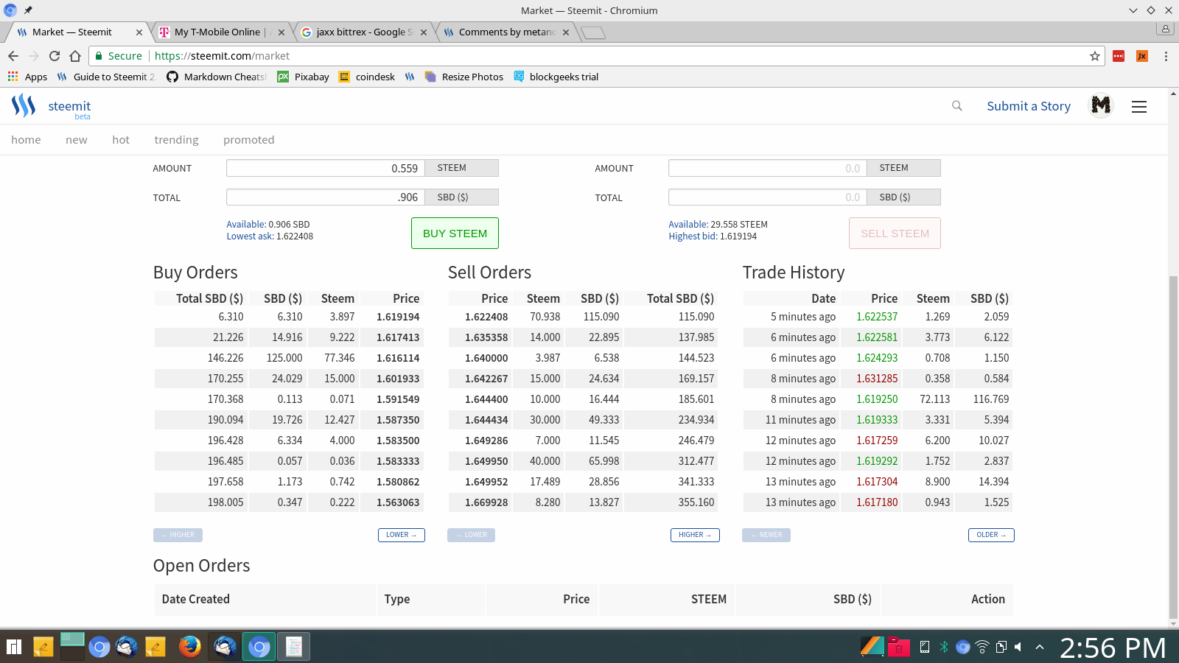Click the address bar URL

point(222,56)
